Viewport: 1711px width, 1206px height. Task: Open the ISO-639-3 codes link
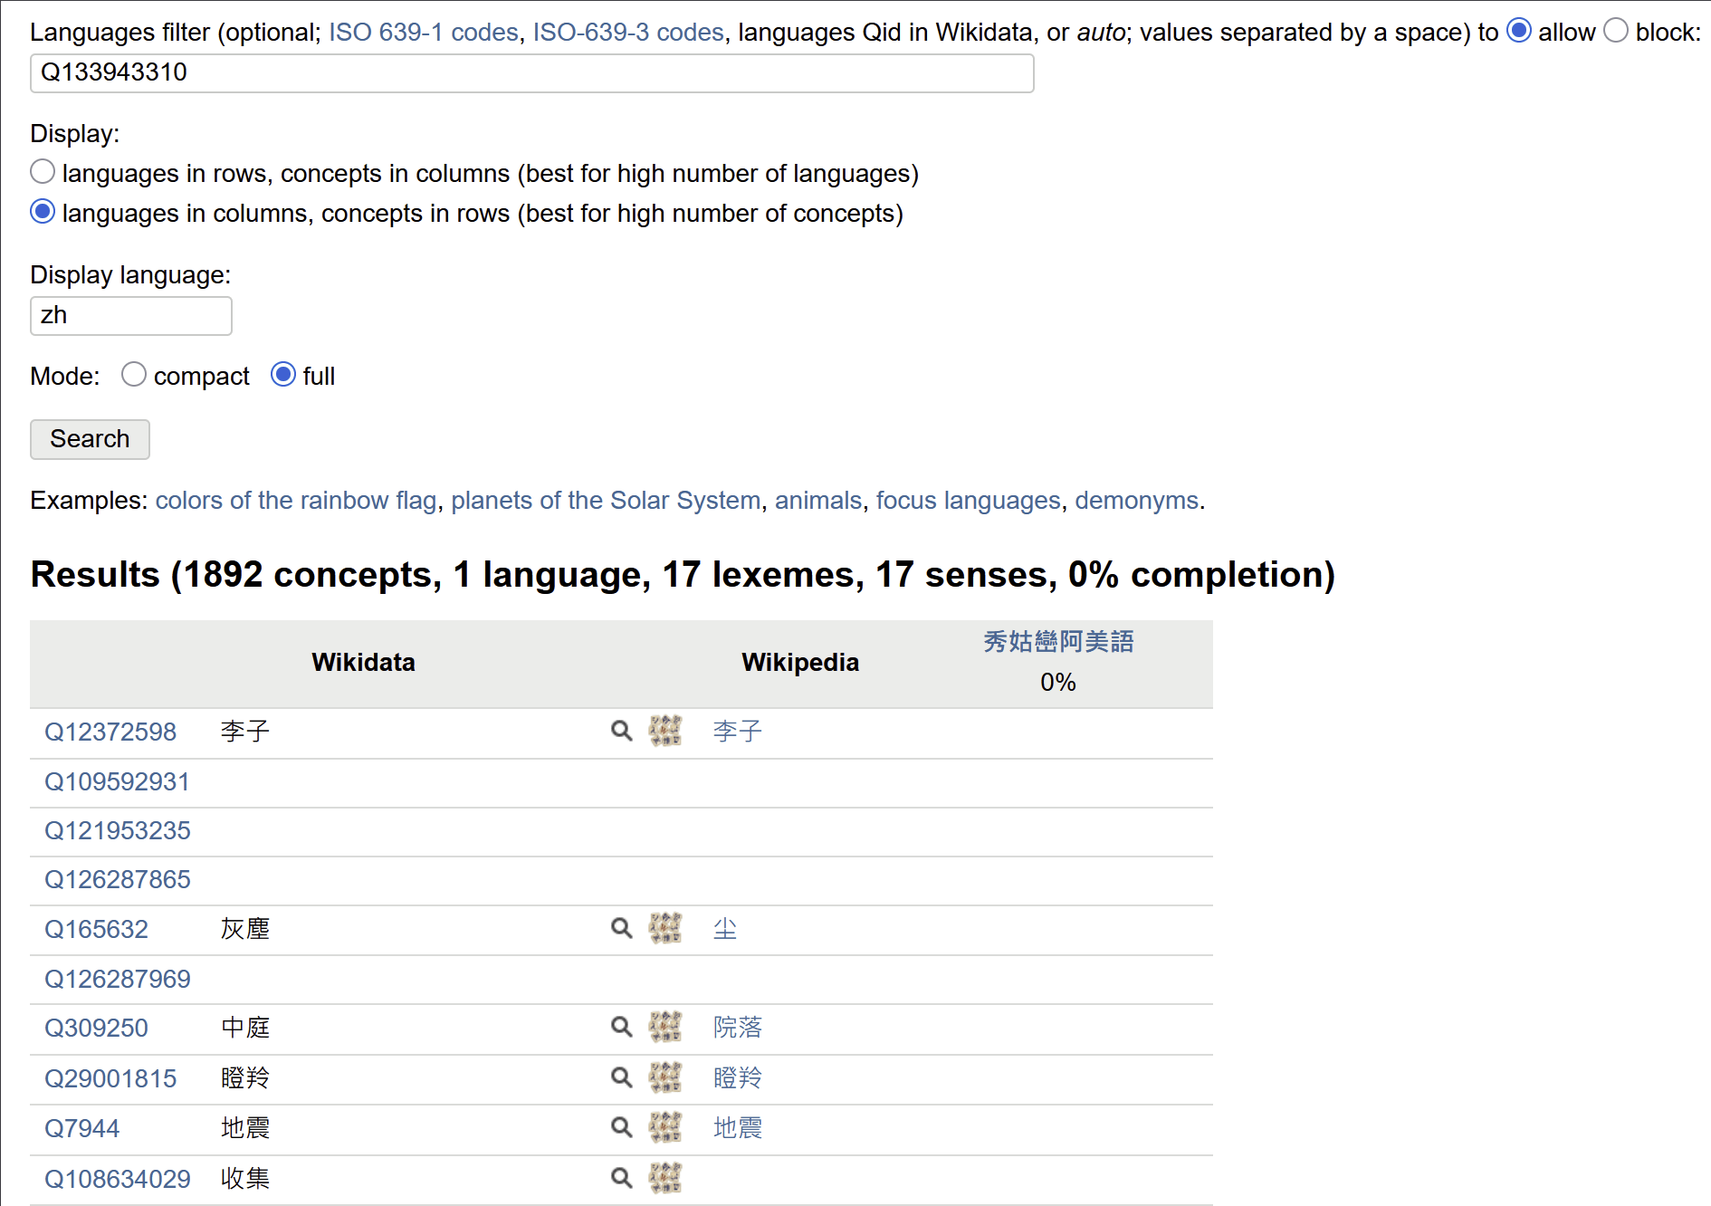click(628, 33)
